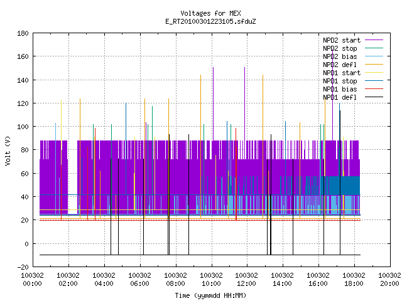Screen dimensions: 402x301
Task: Click the orange NPD2 defl legend line
Action: [374, 64]
